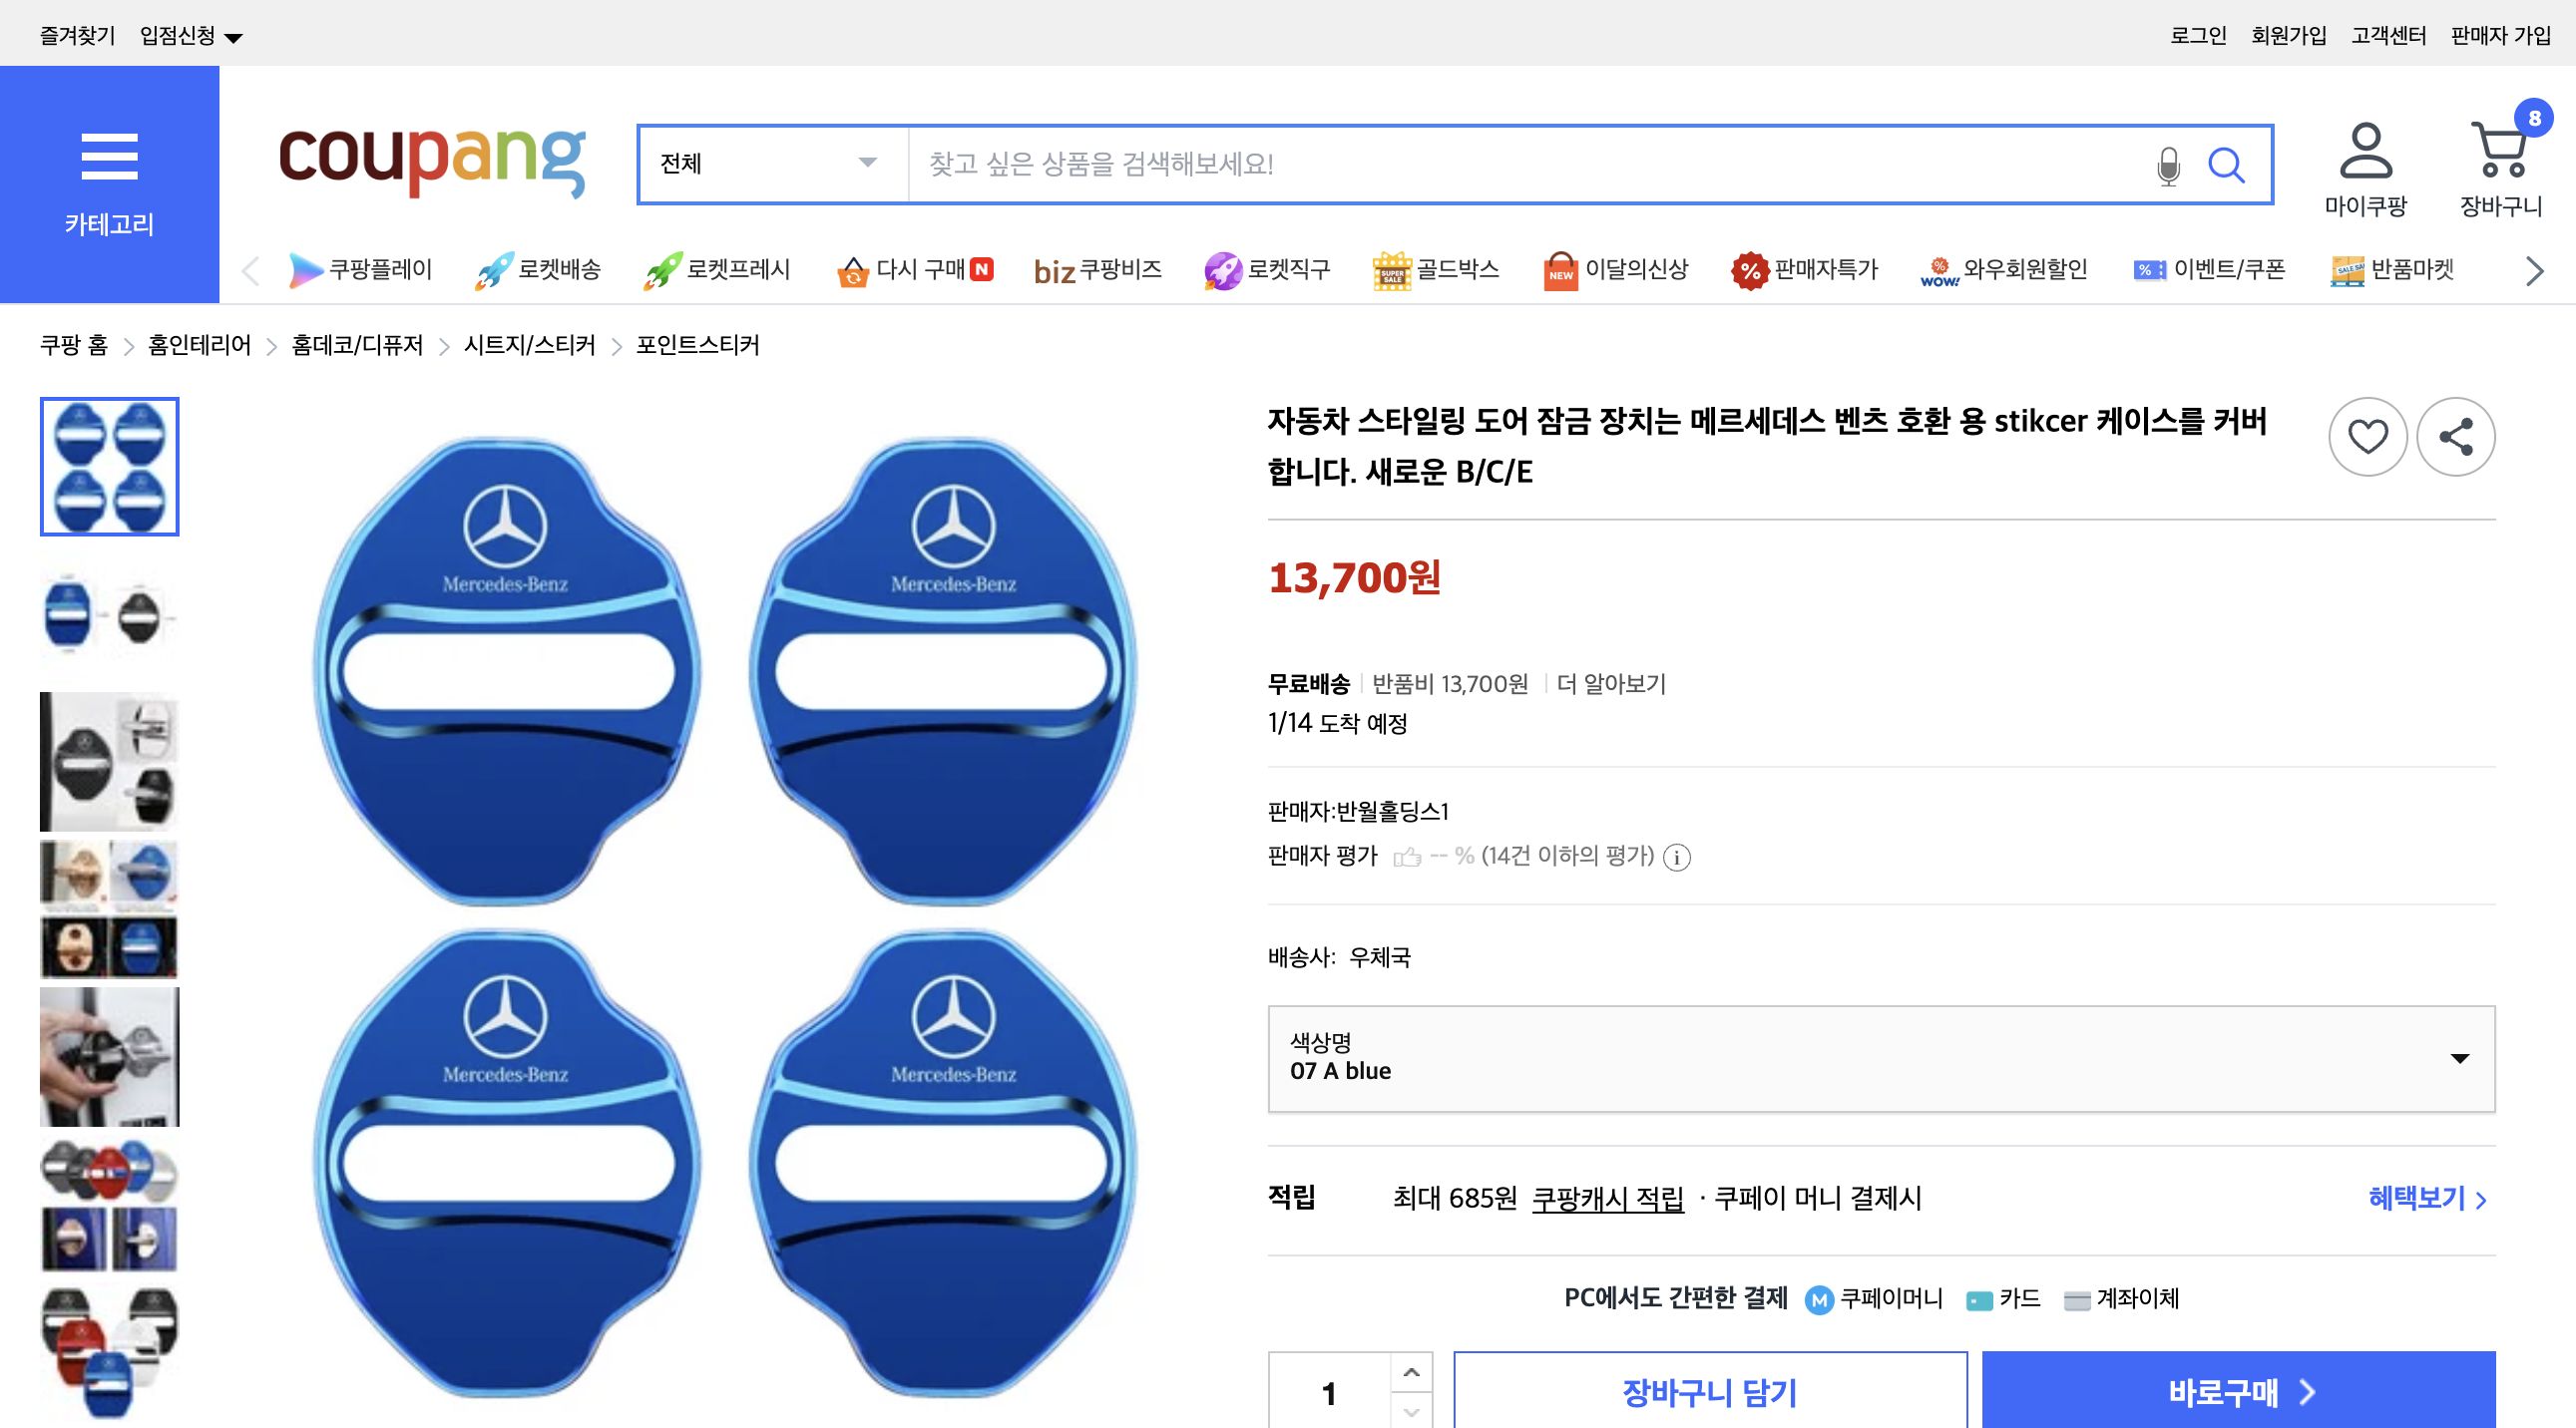Click the search magnifier icon
This screenshot has height=1428, width=2576.
click(2228, 165)
